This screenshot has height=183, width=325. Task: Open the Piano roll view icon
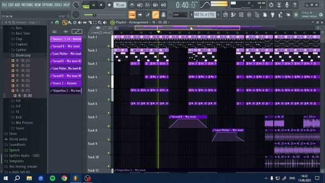pyautogui.click(x=234, y=15)
